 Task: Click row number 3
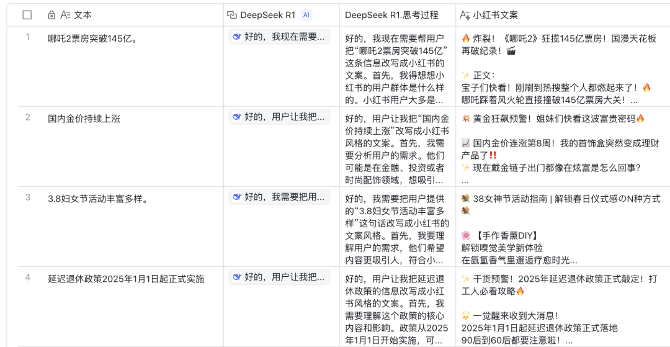pyautogui.click(x=28, y=197)
